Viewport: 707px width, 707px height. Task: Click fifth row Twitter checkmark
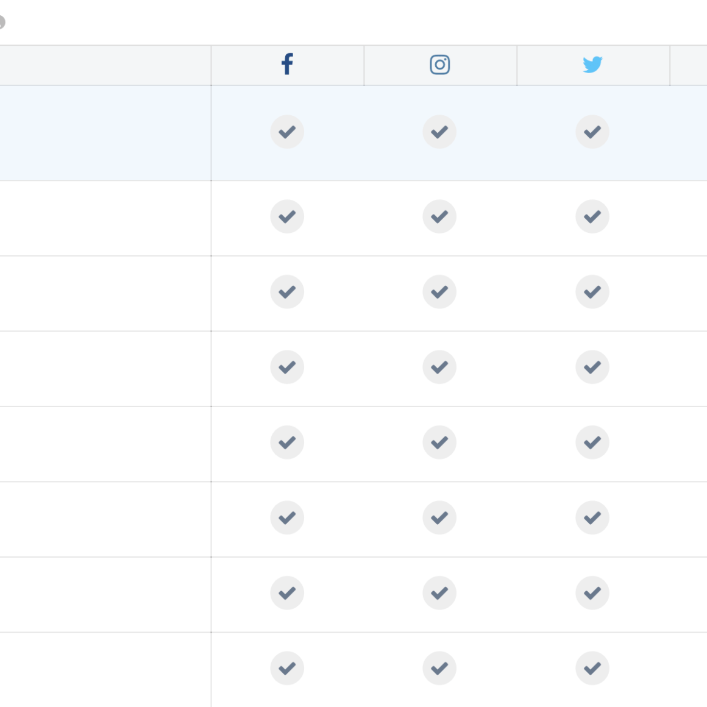click(x=592, y=442)
